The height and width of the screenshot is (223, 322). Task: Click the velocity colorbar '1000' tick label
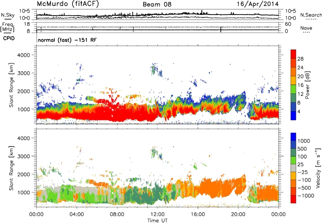(x=304, y=141)
